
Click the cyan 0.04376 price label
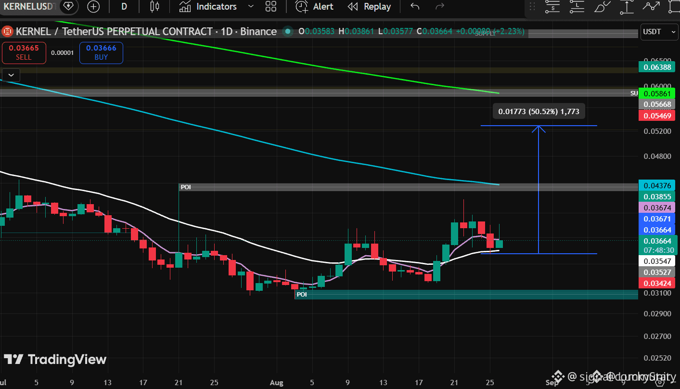coord(657,185)
